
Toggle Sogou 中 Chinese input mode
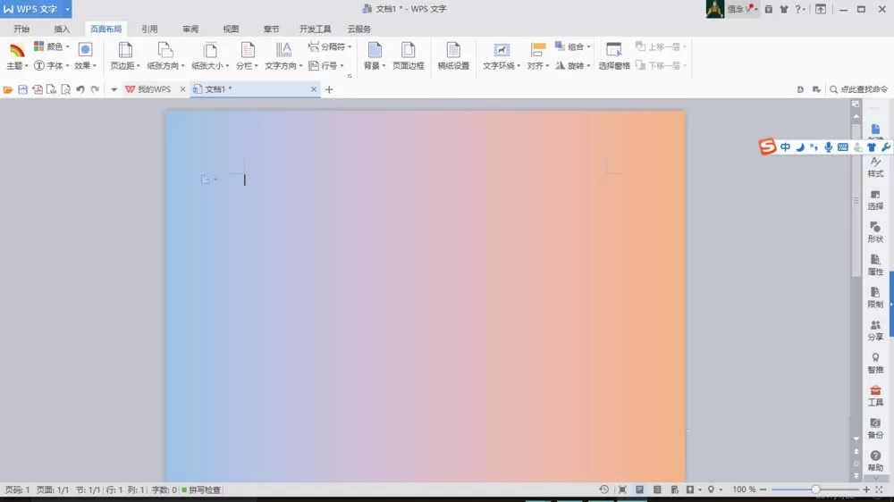pyautogui.click(x=785, y=147)
